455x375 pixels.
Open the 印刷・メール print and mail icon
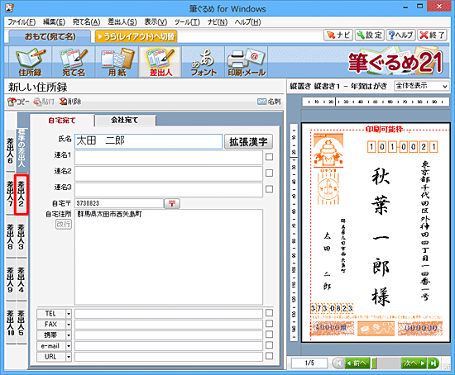[247, 62]
